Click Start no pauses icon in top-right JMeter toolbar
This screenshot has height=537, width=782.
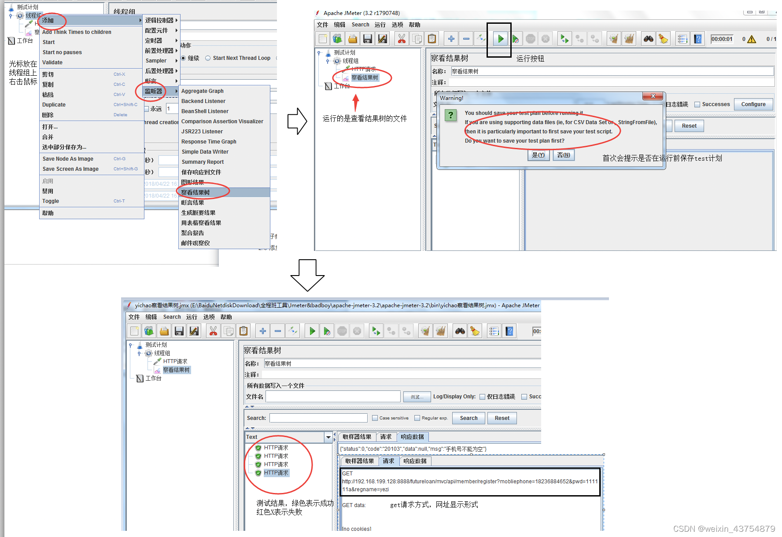click(516, 39)
